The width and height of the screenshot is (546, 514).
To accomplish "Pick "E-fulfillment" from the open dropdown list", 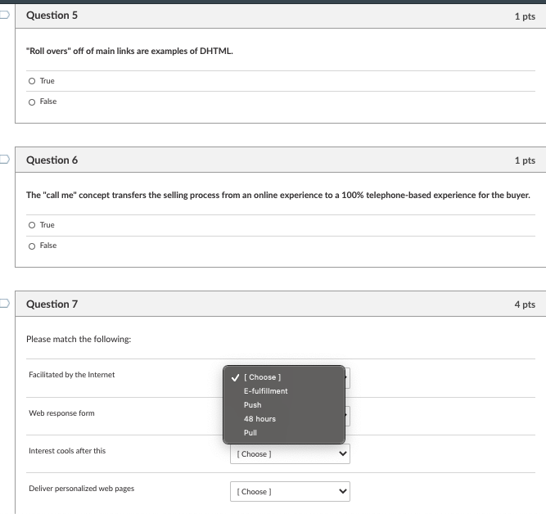I will click(x=265, y=391).
